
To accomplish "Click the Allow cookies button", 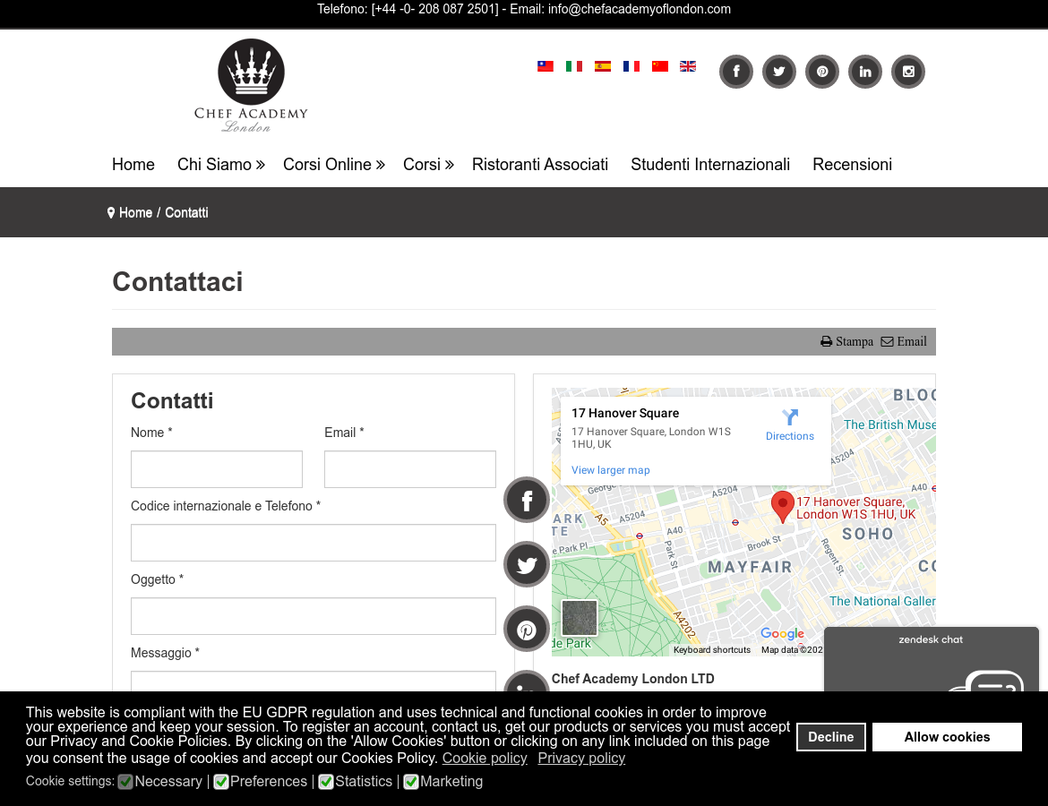I will [x=947, y=737].
